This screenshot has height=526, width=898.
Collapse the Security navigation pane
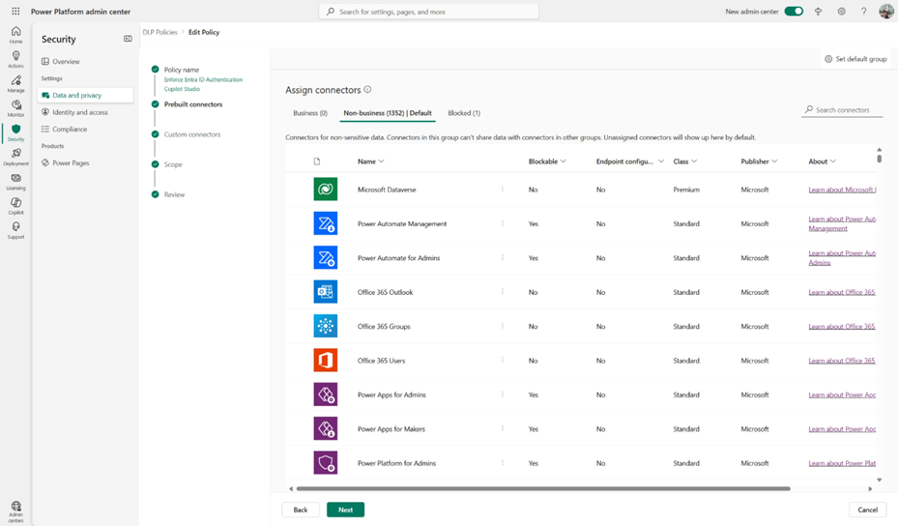(x=128, y=39)
